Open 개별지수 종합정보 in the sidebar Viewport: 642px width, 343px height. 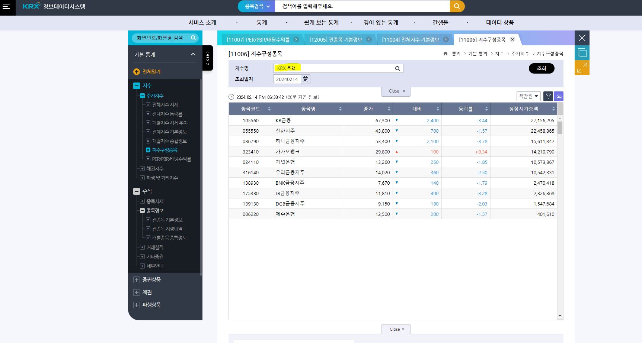[x=169, y=141]
